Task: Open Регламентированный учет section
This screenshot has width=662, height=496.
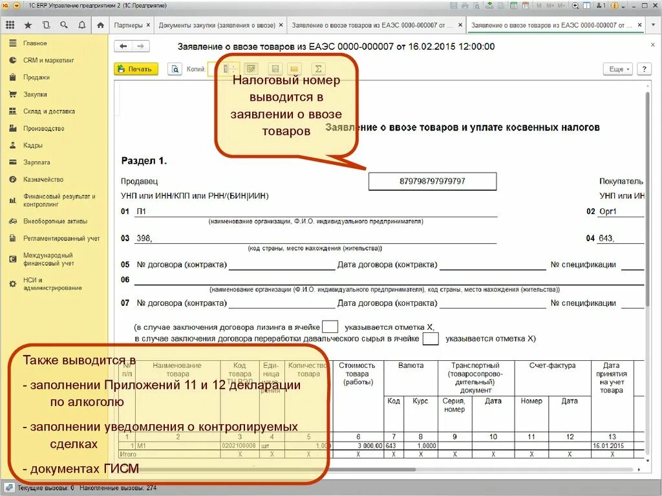Action: point(61,238)
